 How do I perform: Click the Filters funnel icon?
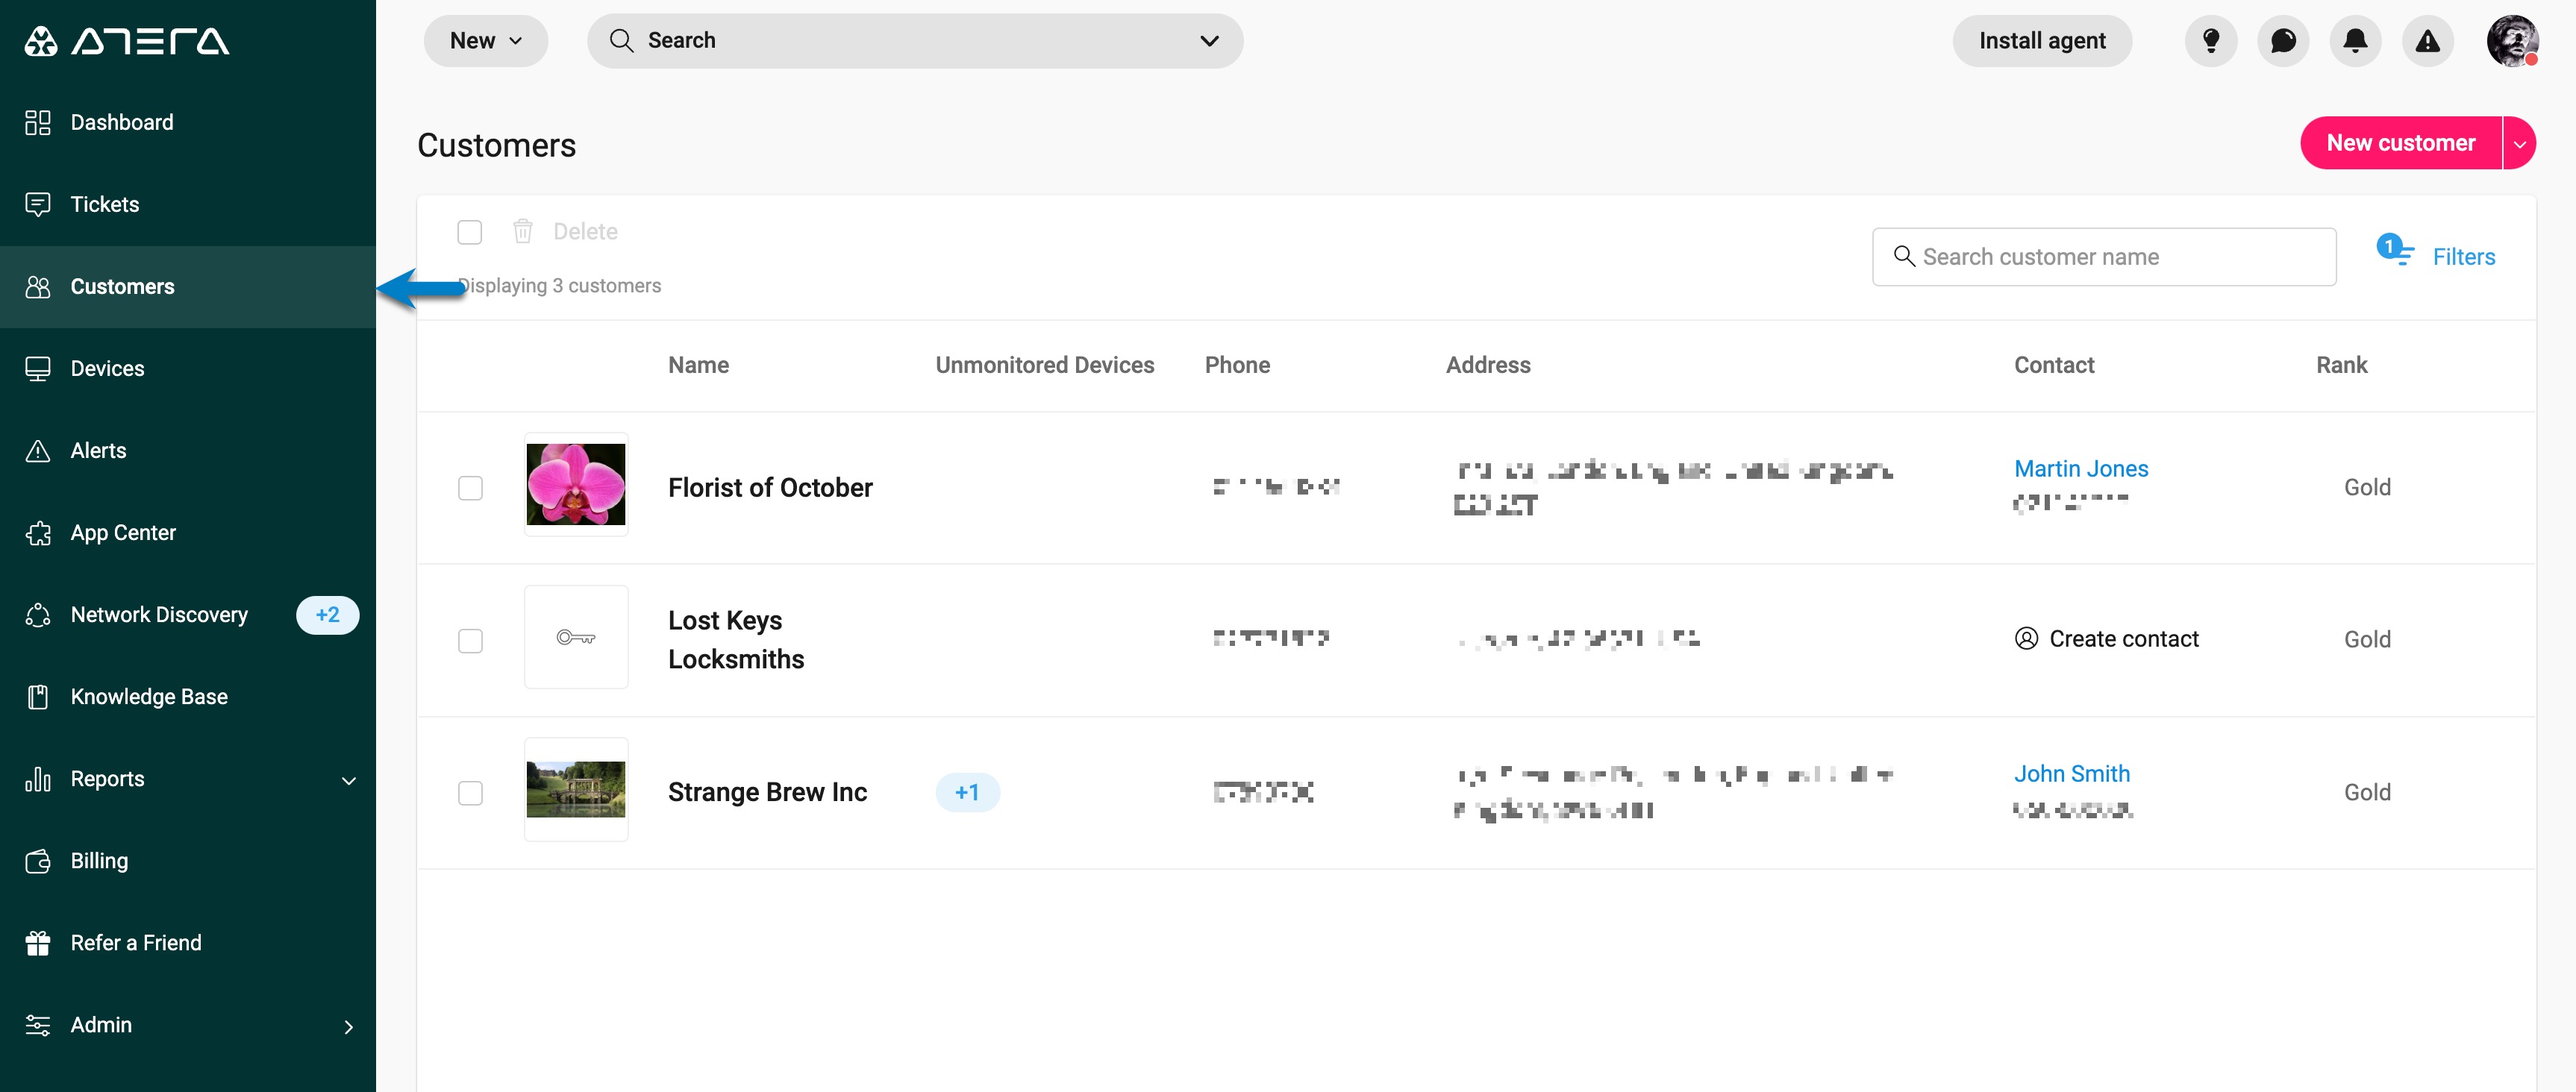2396,250
